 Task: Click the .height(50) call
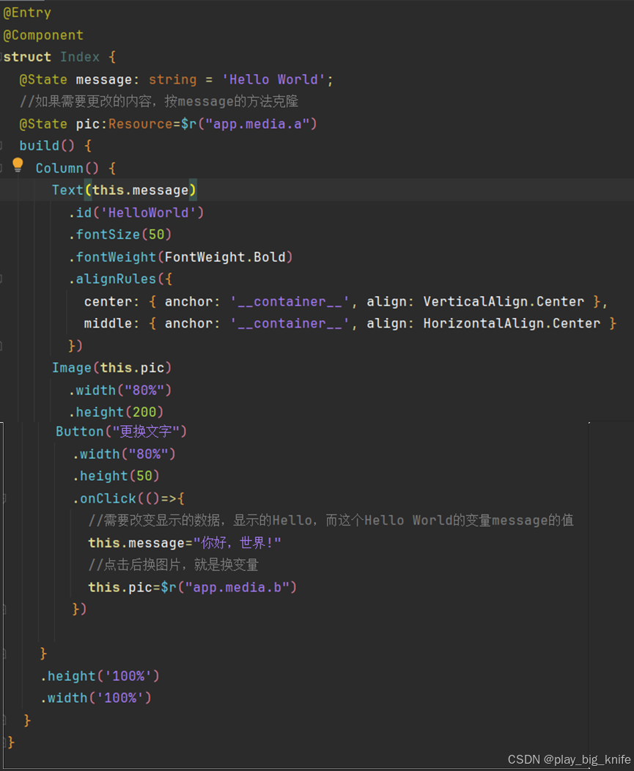pos(116,476)
